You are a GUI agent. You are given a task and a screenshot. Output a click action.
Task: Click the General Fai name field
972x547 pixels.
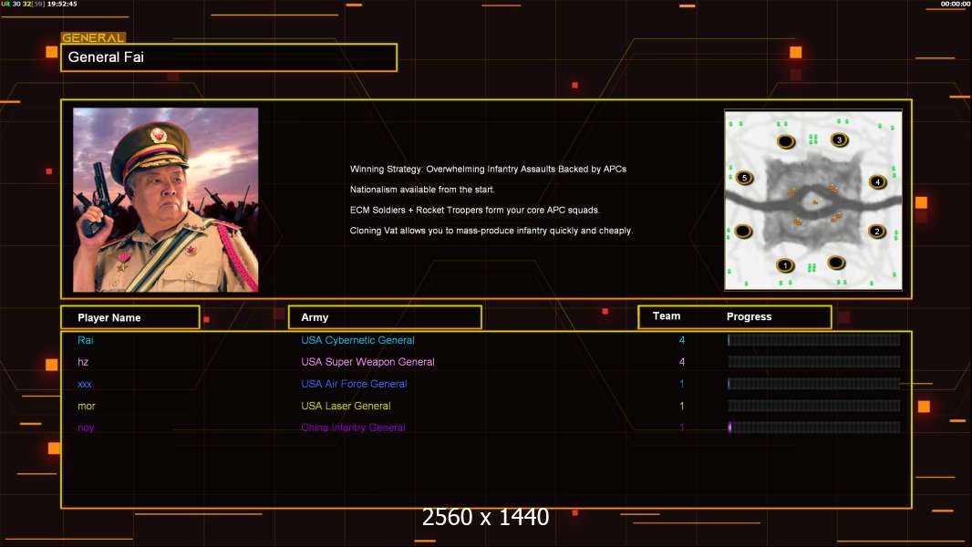[x=229, y=57]
